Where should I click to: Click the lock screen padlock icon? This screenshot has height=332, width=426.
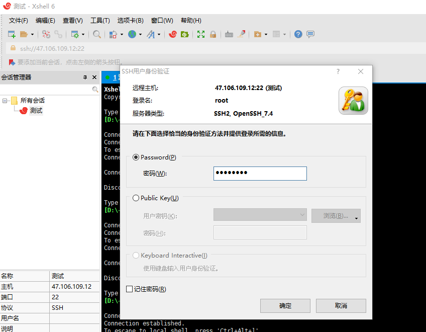(x=213, y=34)
